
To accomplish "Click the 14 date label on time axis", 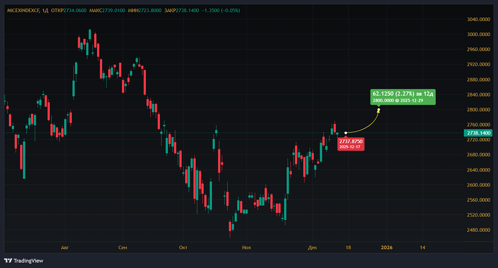I will pos(422,248).
